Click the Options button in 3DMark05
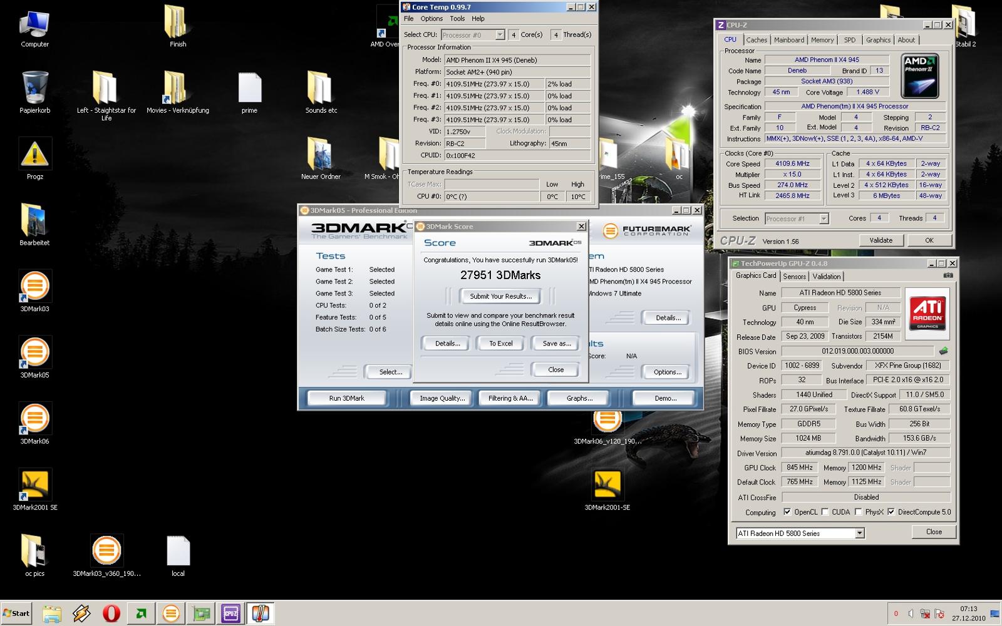1002x626 pixels. [x=667, y=372]
